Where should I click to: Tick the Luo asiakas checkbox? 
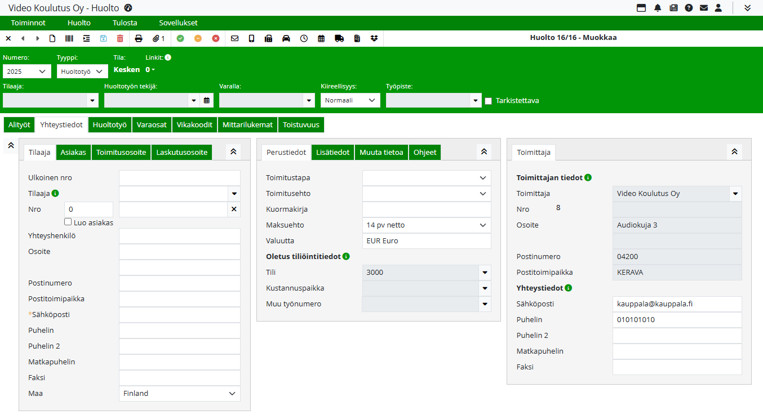click(x=68, y=222)
